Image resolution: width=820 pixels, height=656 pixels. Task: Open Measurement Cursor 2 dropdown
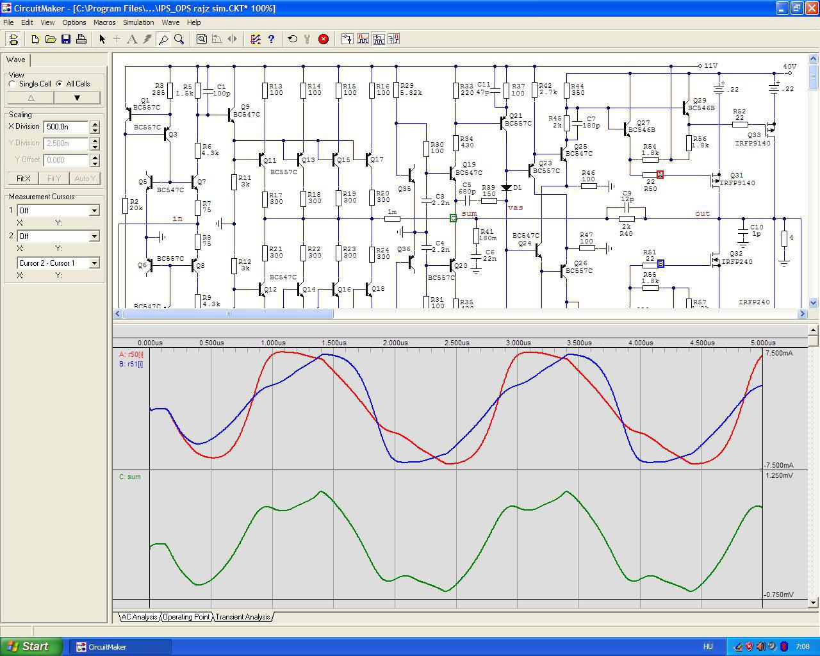[x=94, y=236]
